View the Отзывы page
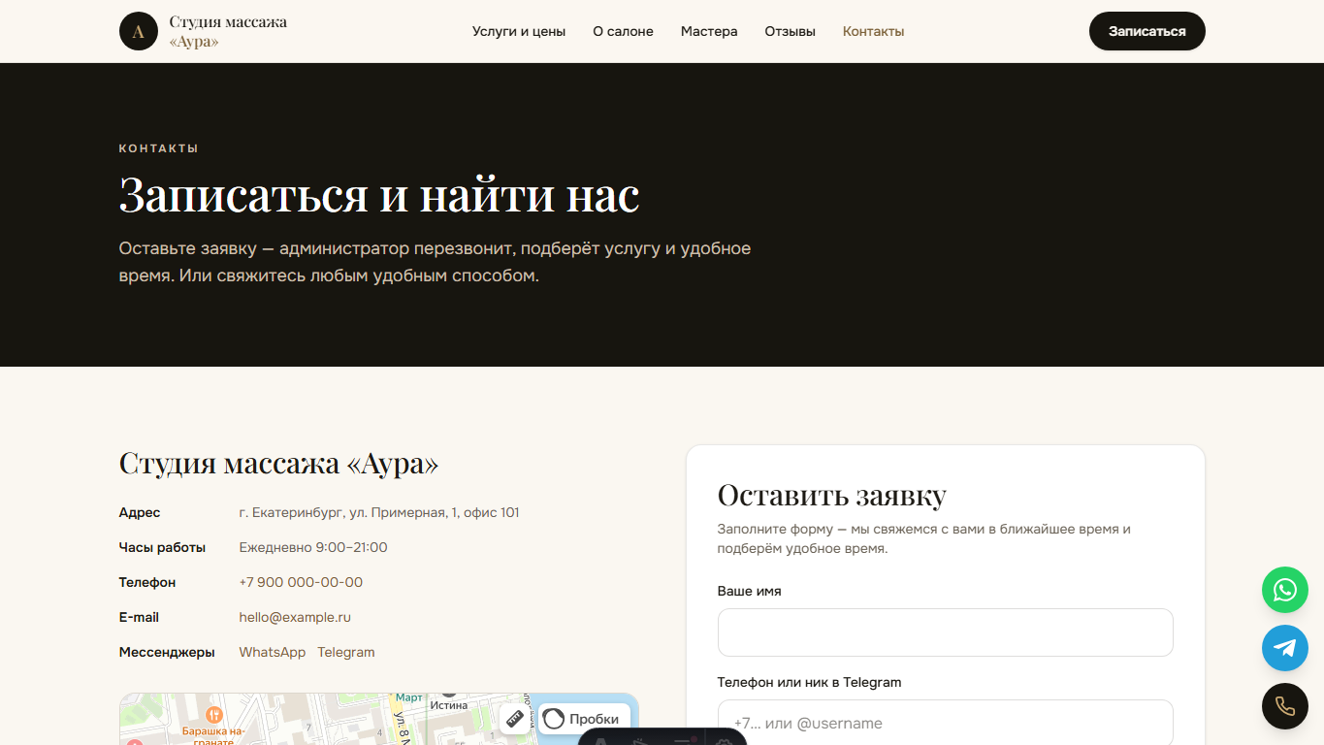 click(x=790, y=31)
